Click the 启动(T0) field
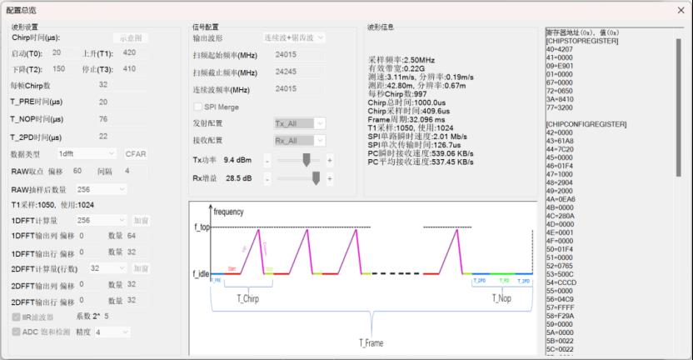693x360 pixels. click(63, 52)
